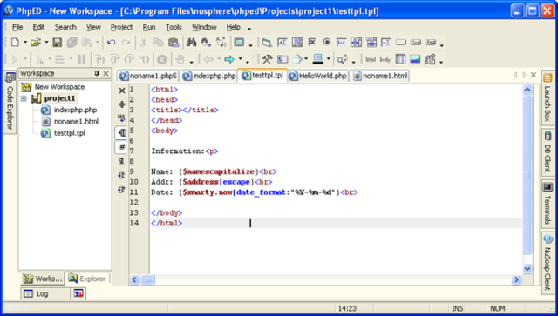Open the color palette dropdown arrow
558x316 pixels.
coord(329,59)
